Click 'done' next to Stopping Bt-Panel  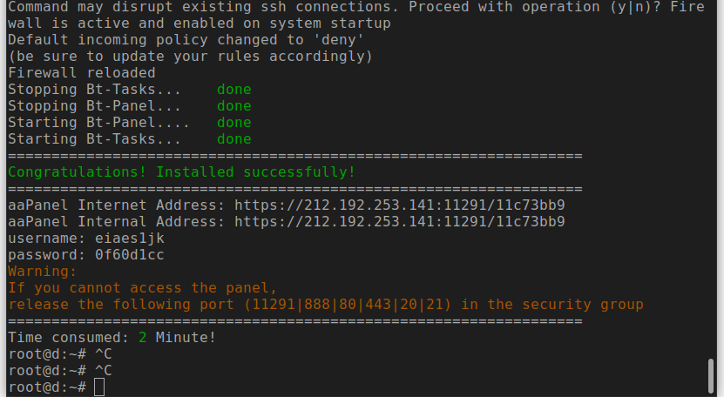(x=234, y=106)
